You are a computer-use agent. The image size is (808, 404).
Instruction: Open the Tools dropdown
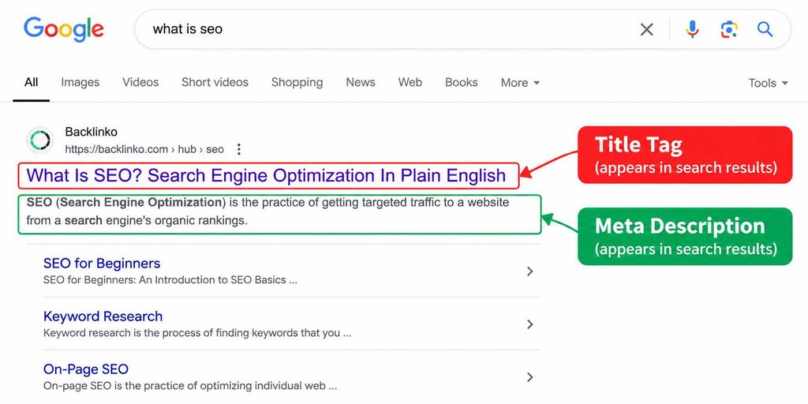click(x=768, y=83)
